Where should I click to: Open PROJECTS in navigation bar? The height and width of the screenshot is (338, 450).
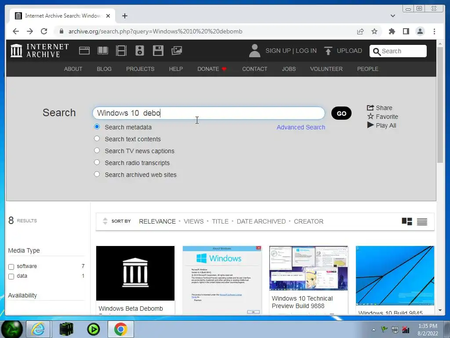click(x=140, y=69)
